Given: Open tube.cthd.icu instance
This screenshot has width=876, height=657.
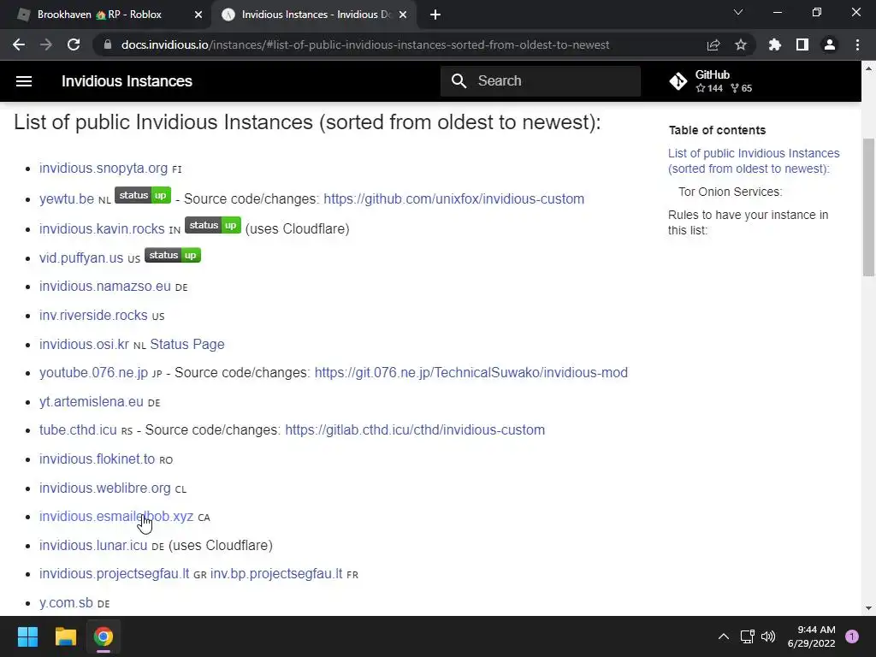Looking at the screenshot, I should [x=78, y=430].
